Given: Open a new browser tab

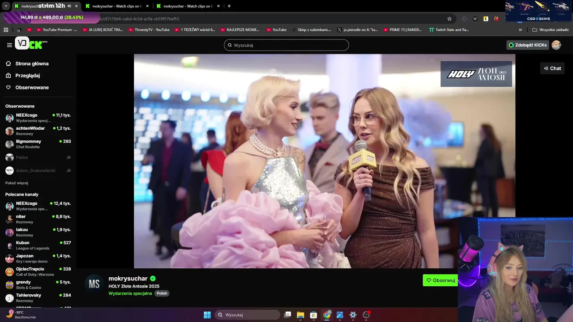Looking at the screenshot, I should point(229,6).
